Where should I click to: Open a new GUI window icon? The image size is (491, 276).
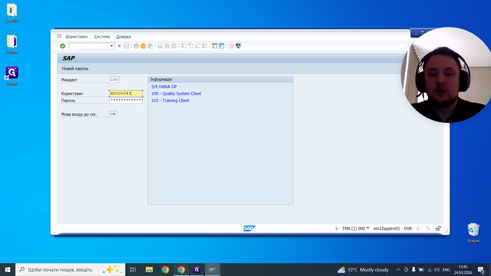click(x=214, y=46)
